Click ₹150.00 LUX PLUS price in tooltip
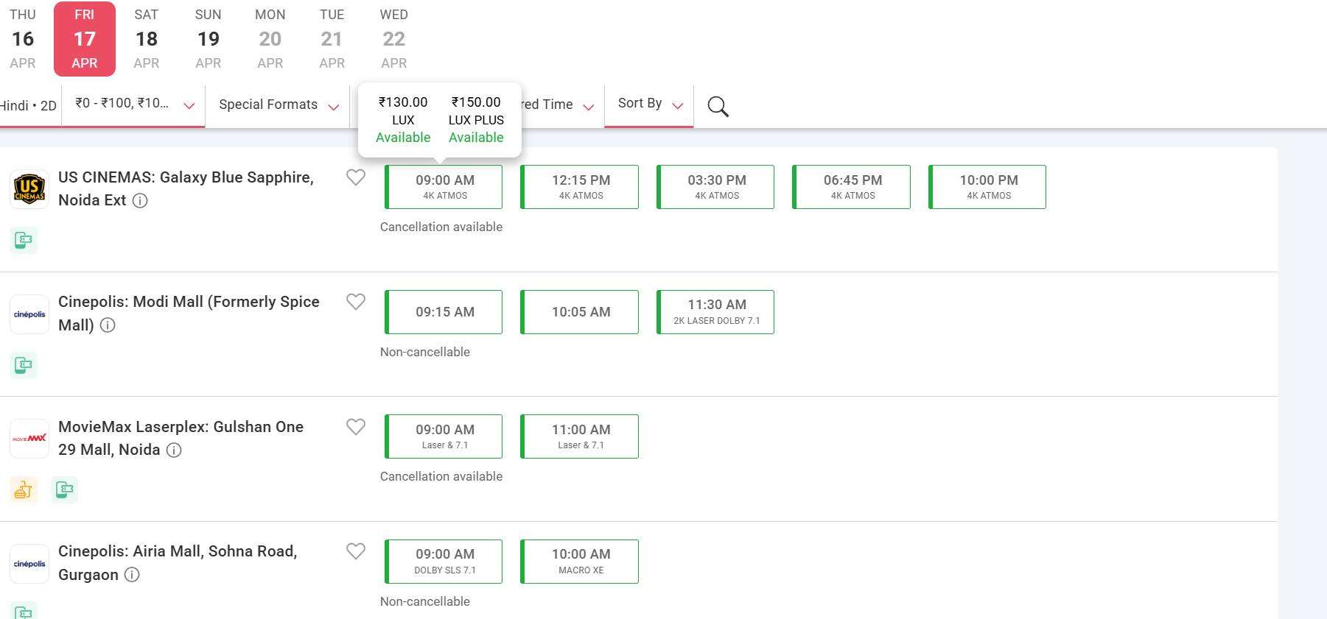The height and width of the screenshot is (619, 1327). pos(476,110)
